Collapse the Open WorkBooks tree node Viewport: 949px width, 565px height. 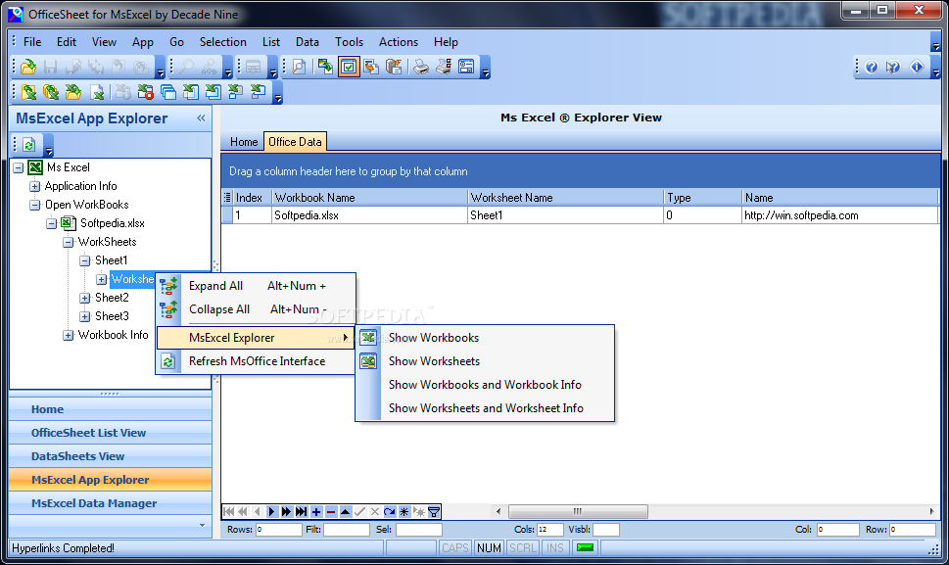click(x=35, y=205)
